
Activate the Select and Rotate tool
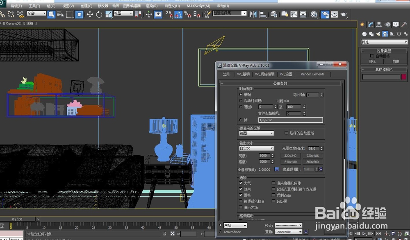click(x=99, y=15)
